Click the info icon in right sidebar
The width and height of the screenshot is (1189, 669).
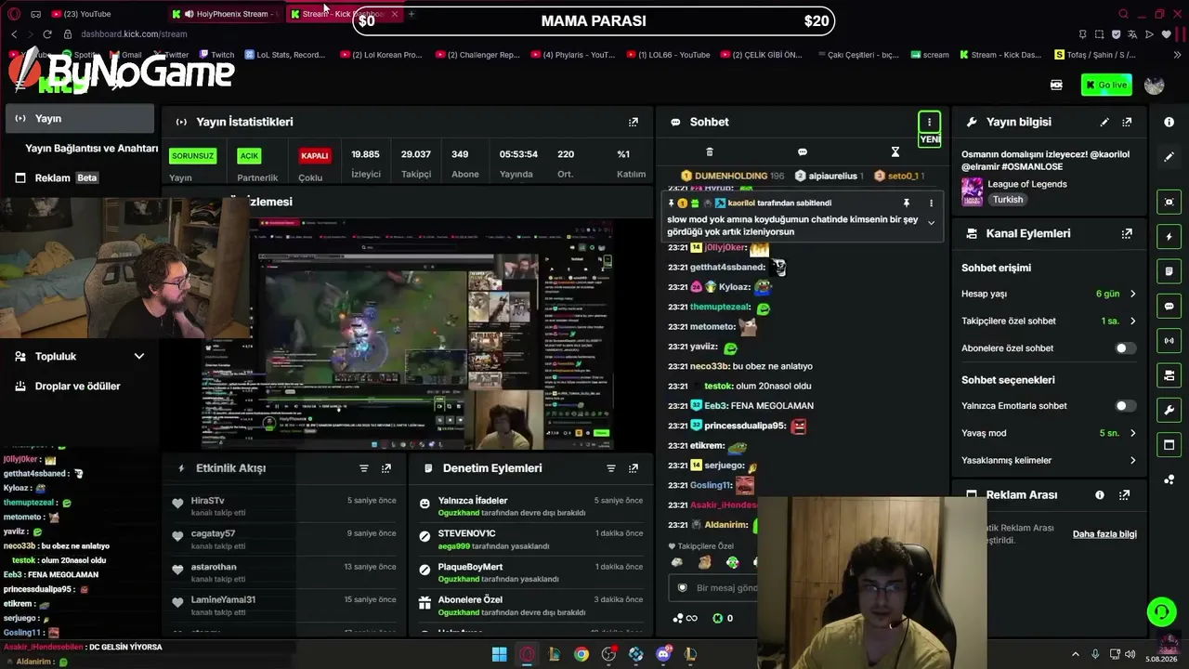[1169, 122]
